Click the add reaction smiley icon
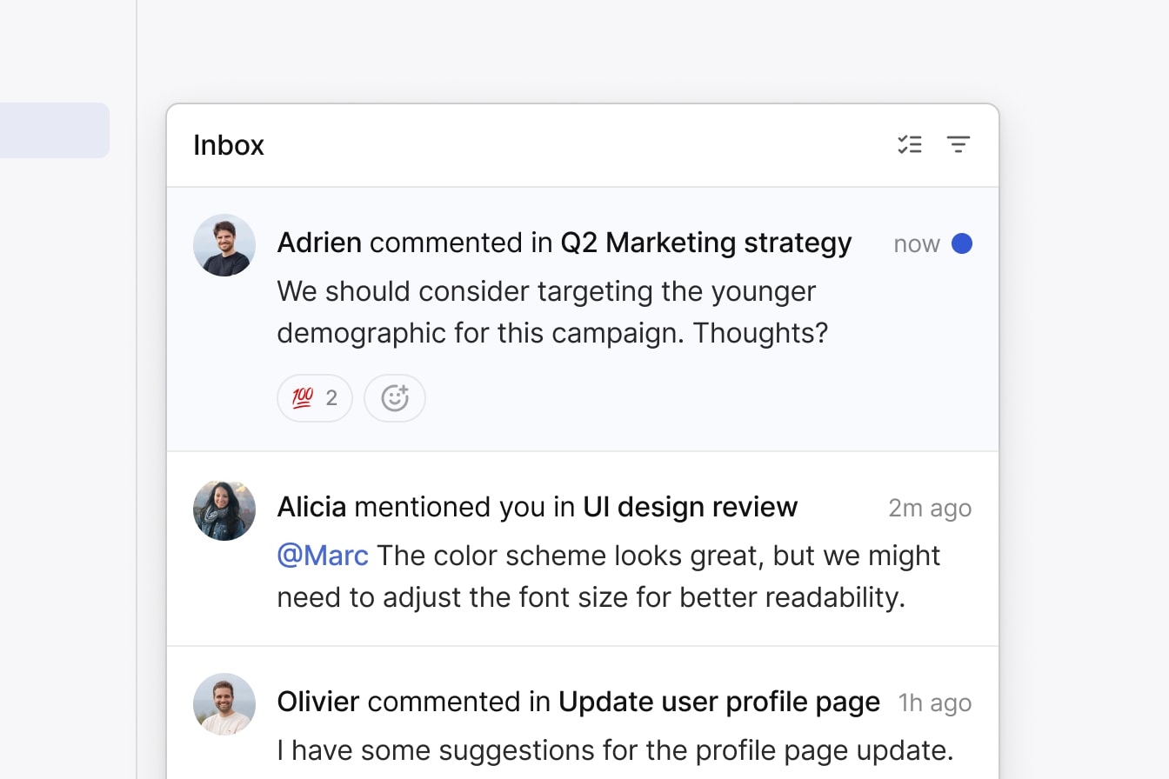The width and height of the screenshot is (1169, 779). (x=395, y=397)
